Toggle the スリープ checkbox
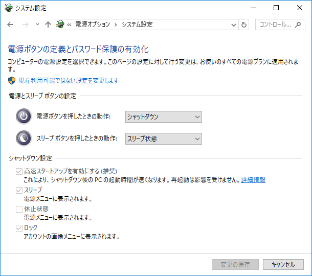The image size is (312, 276). click(19, 190)
